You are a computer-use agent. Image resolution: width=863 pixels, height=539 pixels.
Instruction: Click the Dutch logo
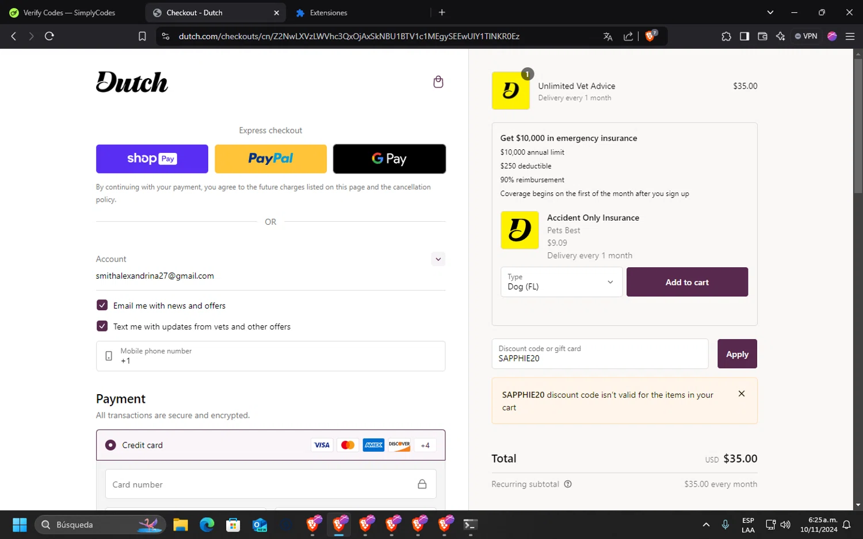click(132, 82)
